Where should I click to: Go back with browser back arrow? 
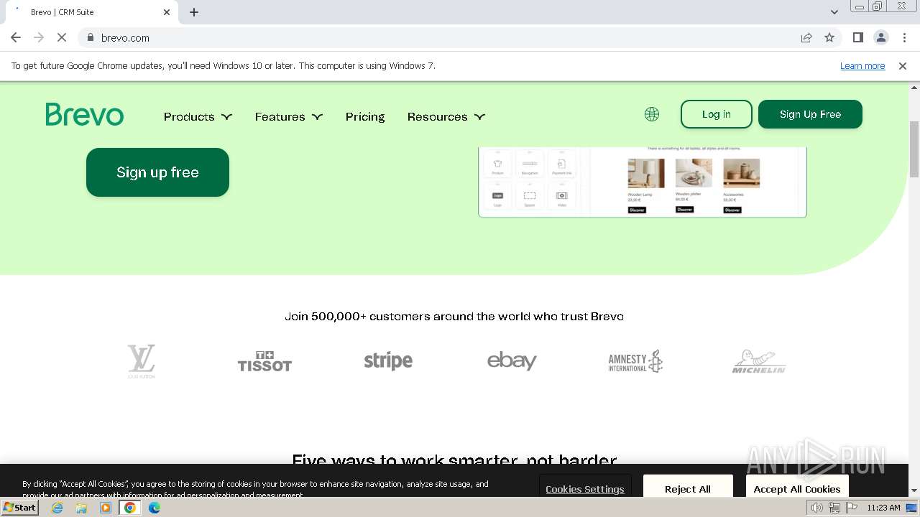point(16,37)
